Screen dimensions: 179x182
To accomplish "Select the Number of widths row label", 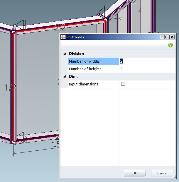I will [x=84, y=61].
